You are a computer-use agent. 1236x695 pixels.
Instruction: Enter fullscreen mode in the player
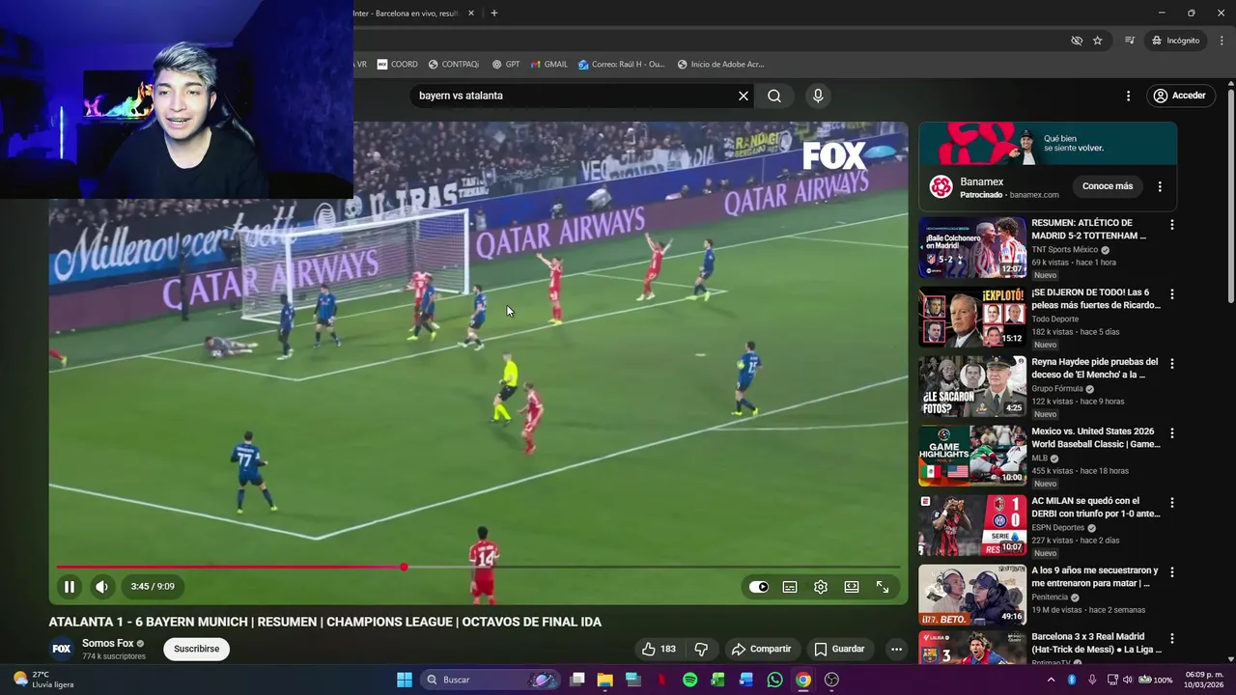click(883, 587)
